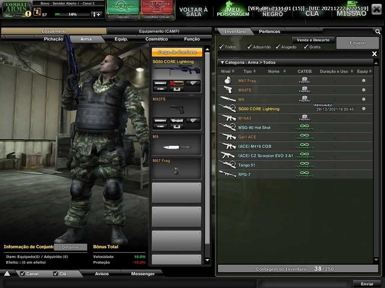The image size is (385, 288).
Task: Select the (ACE) M416 CQB rifle icon
Action: click(227, 146)
